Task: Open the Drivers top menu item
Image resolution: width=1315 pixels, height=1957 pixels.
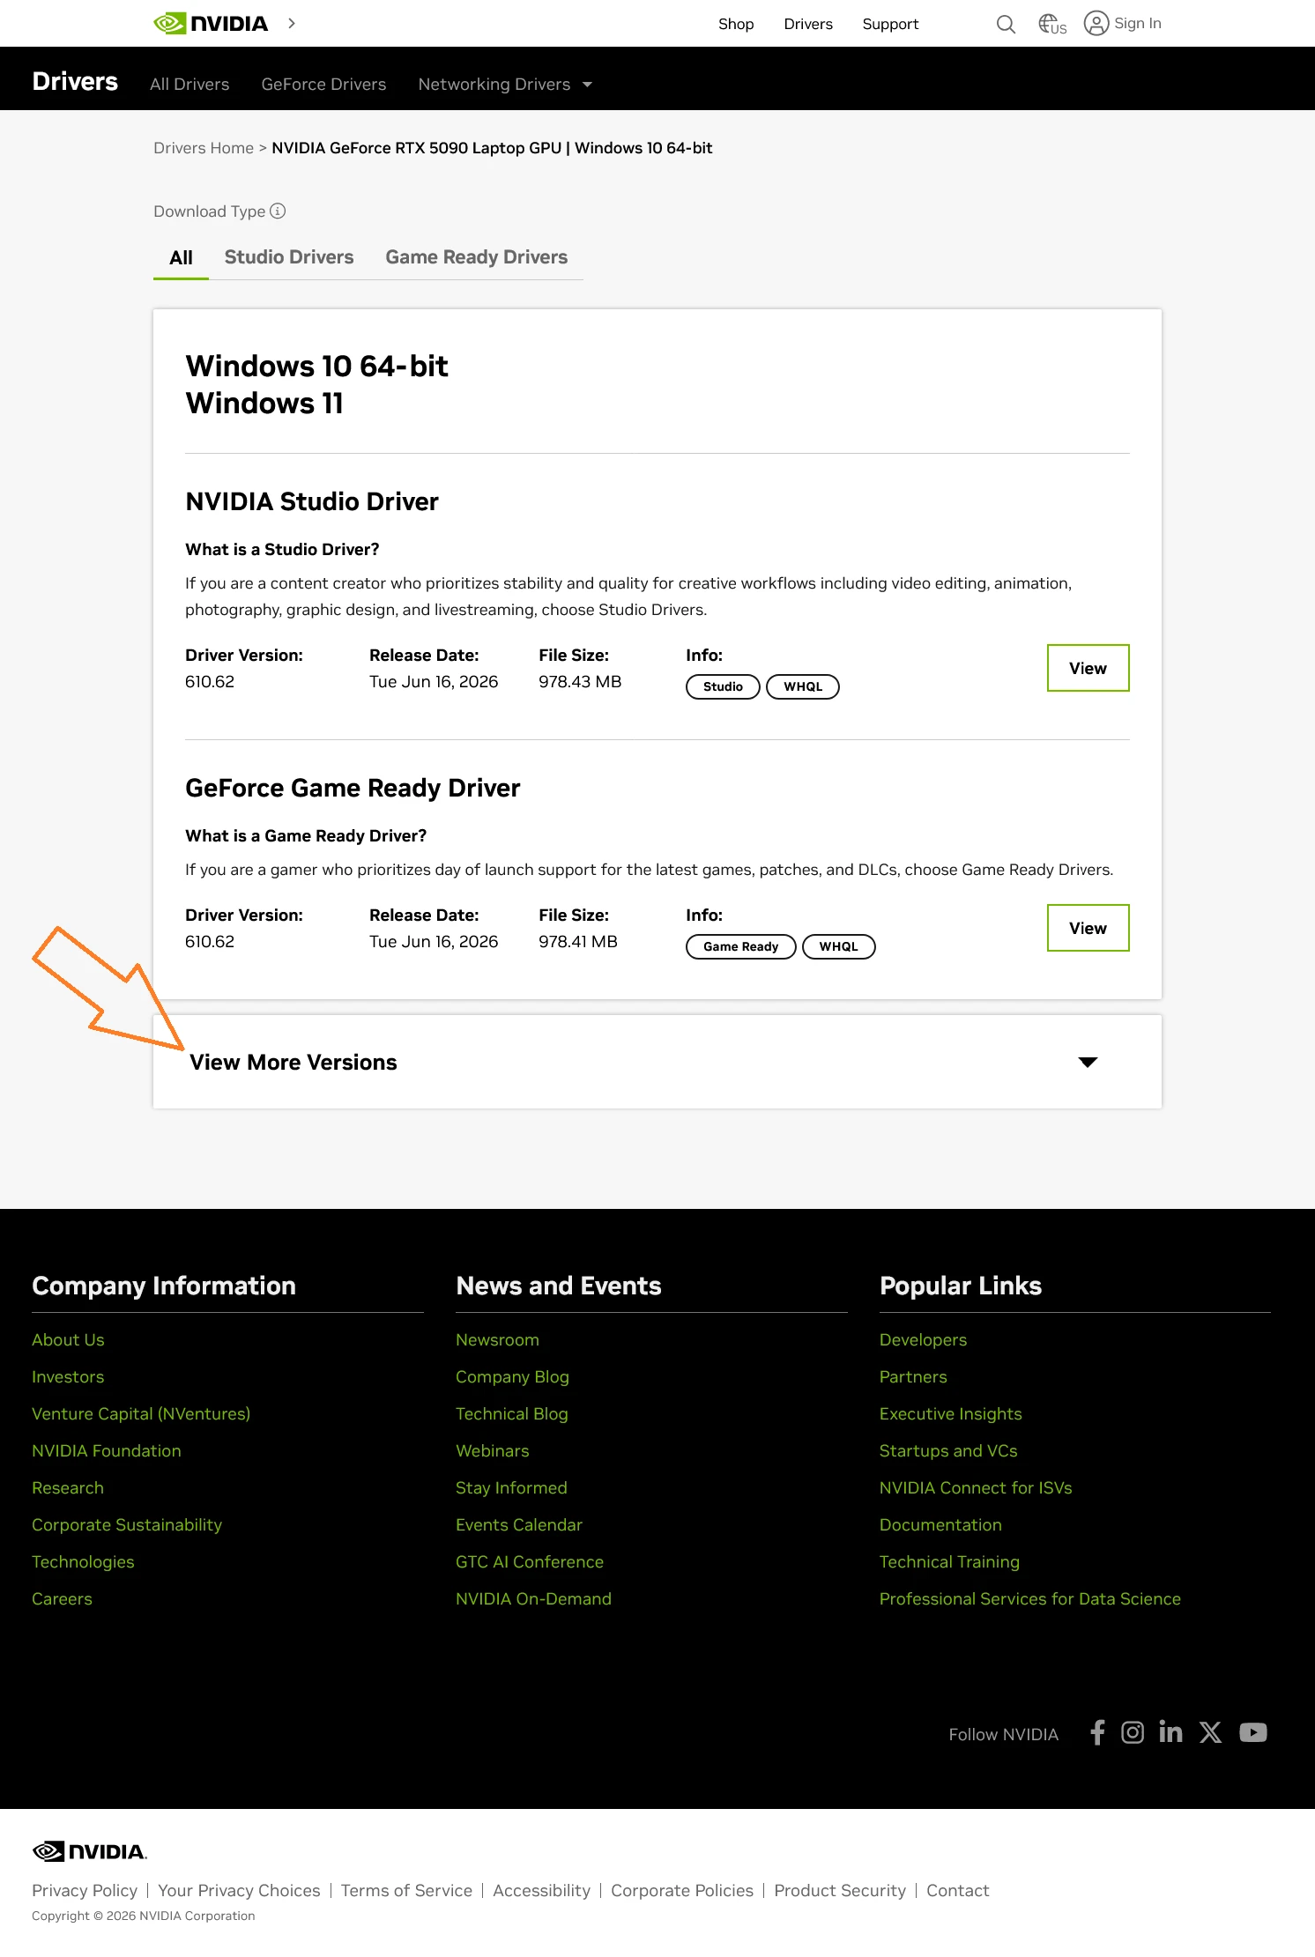Action: tap(808, 24)
